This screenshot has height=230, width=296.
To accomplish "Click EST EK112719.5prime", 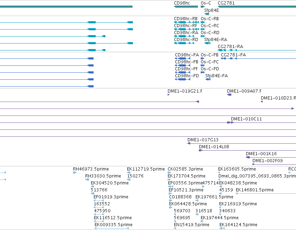I will (x=146, y=169).
